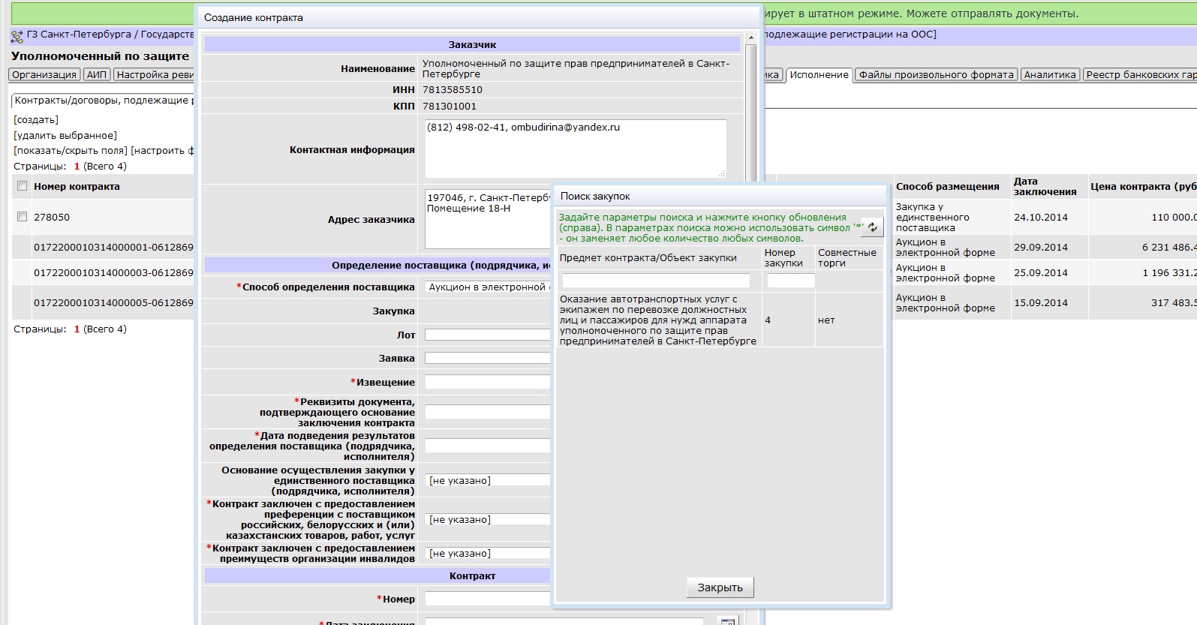The image size is (1197, 625).
Task: Click contract 0172200010314000003-0612869 row
Action: tap(113, 273)
